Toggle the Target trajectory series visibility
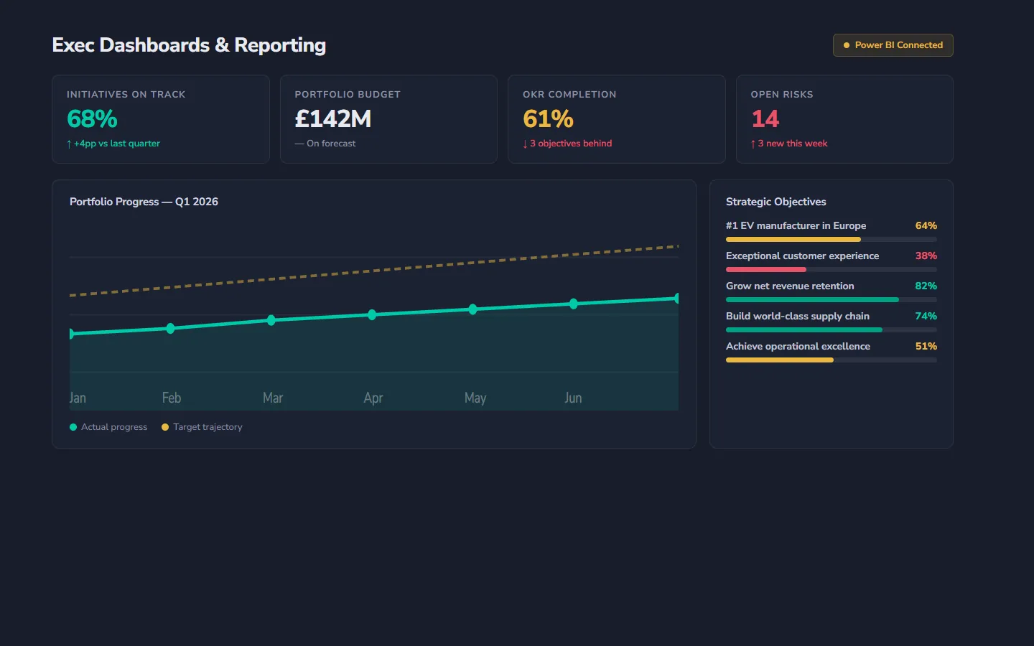Image resolution: width=1034 pixels, height=646 pixels. point(202,426)
